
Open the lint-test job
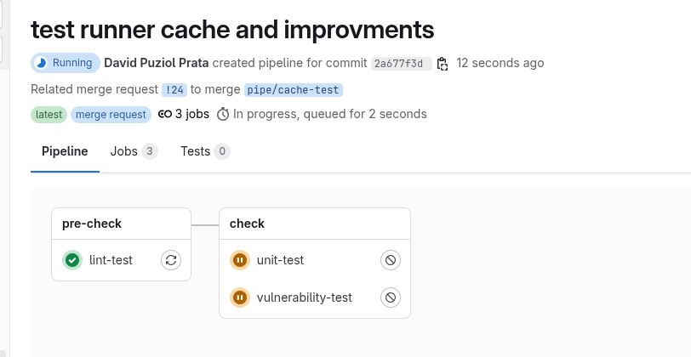[111, 260]
